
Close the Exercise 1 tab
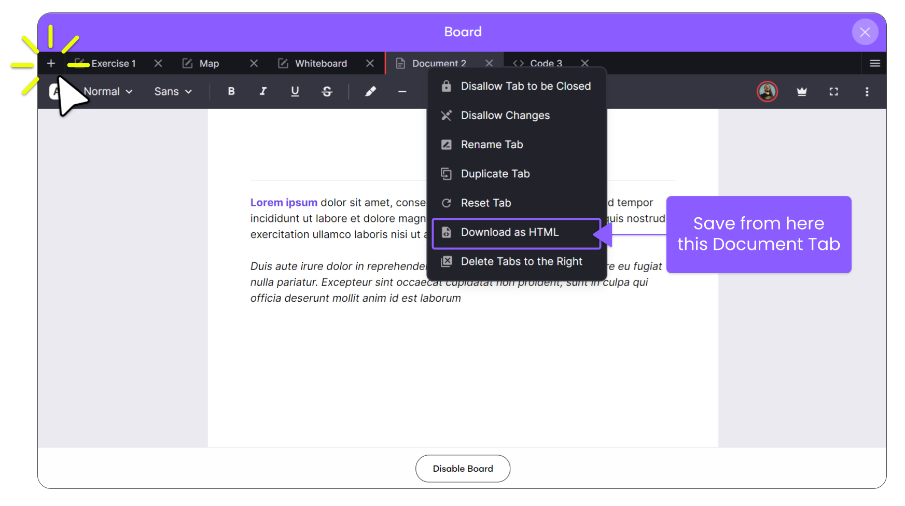[x=158, y=63]
